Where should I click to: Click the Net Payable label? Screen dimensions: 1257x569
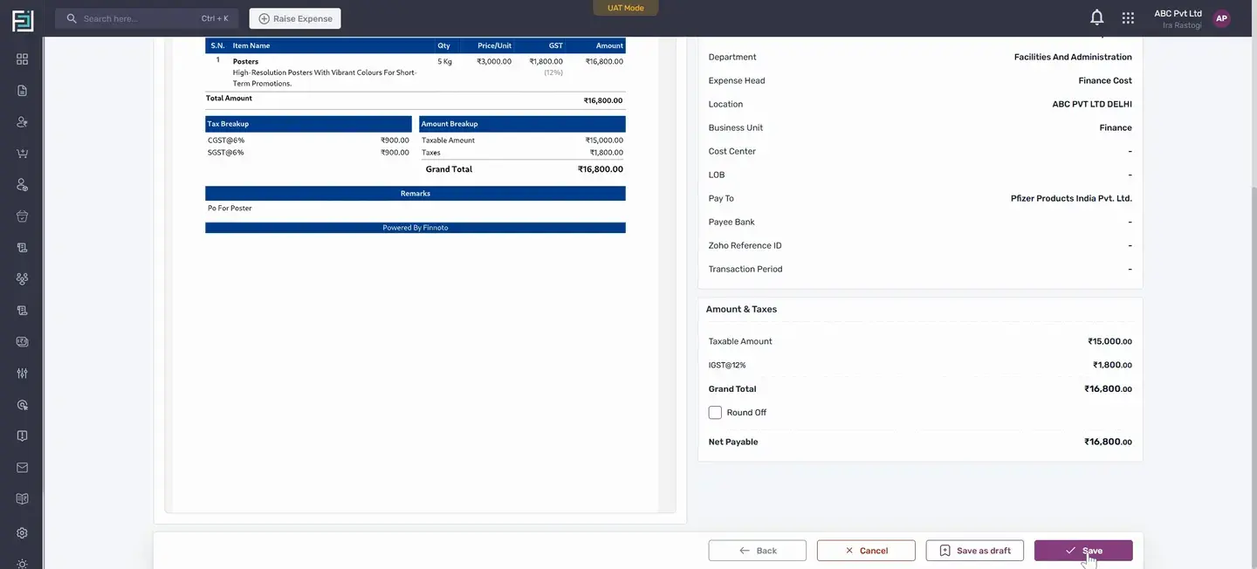point(733,442)
